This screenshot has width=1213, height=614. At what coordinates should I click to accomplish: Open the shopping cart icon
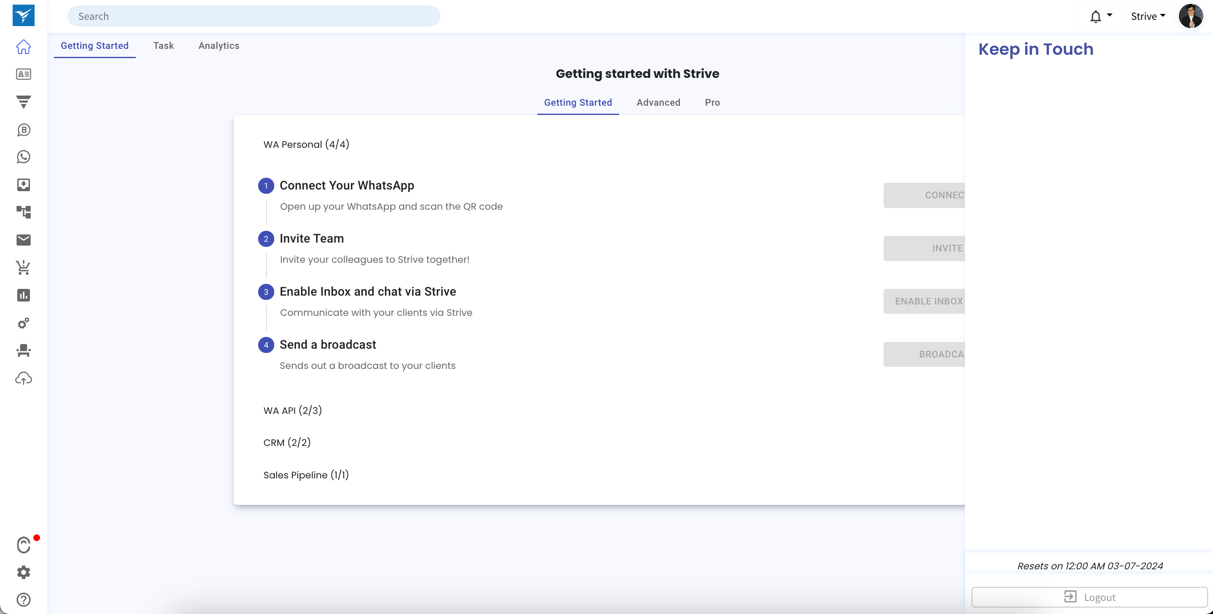click(24, 267)
